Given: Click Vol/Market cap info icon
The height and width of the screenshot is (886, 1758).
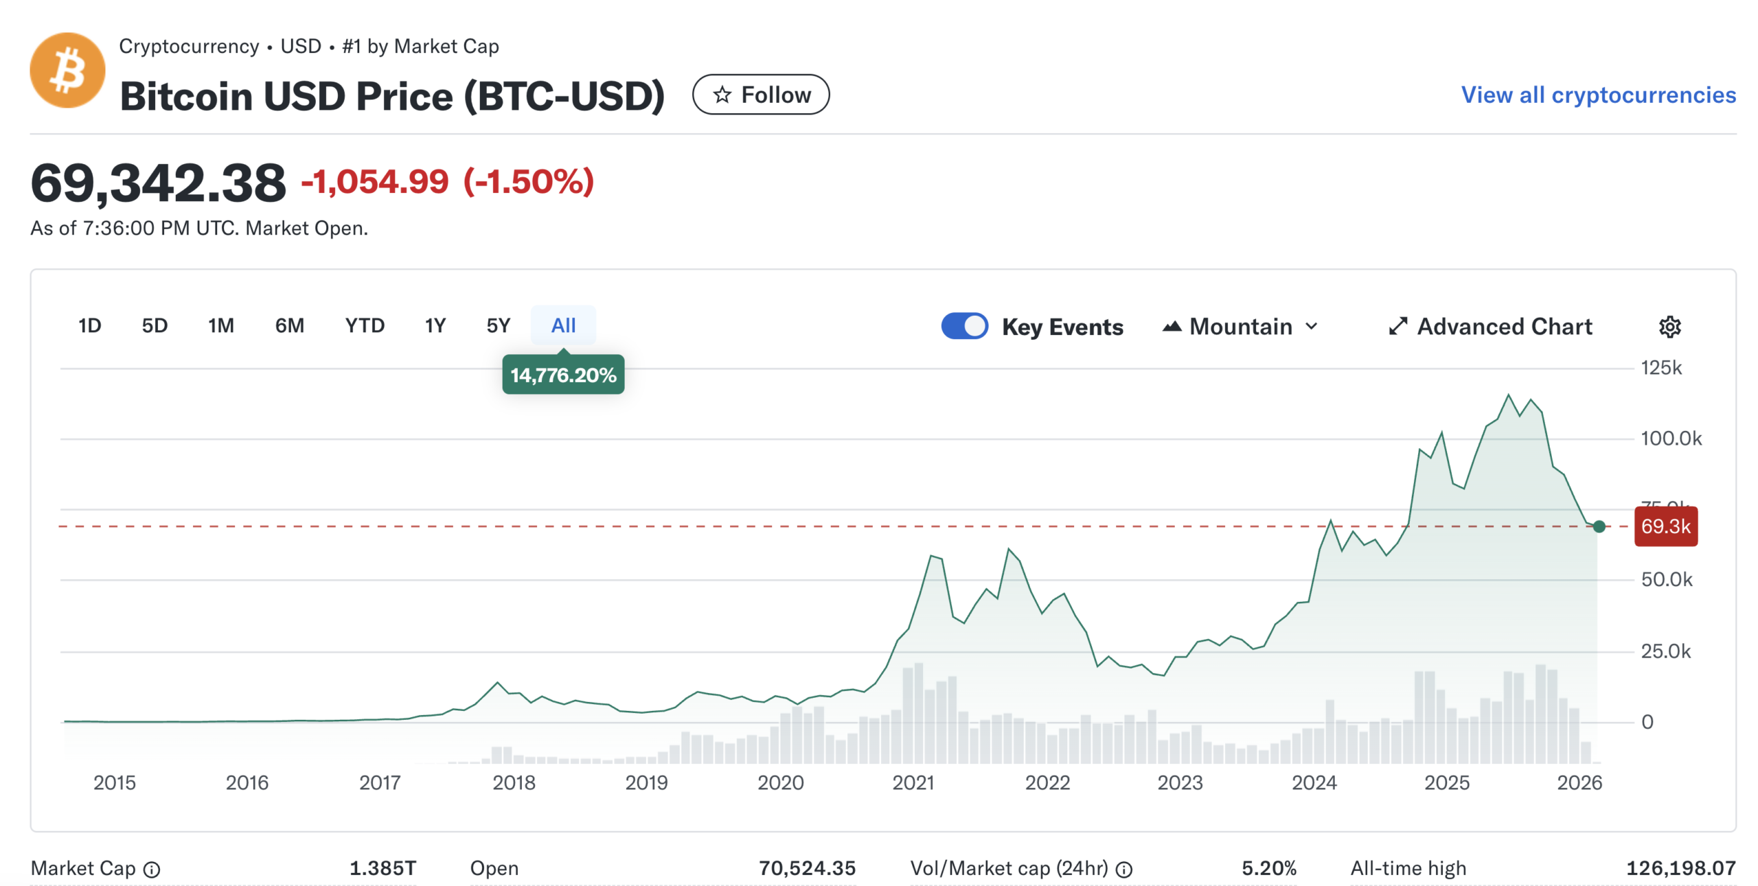Looking at the screenshot, I should pyautogui.click(x=1123, y=870).
